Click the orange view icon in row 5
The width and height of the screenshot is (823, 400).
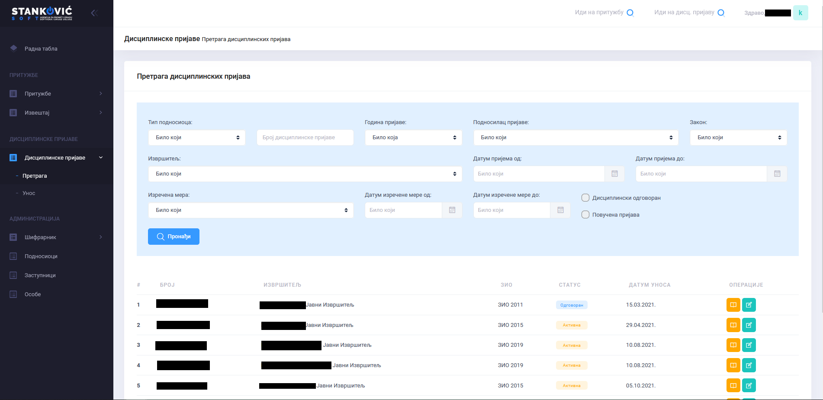(x=733, y=385)
